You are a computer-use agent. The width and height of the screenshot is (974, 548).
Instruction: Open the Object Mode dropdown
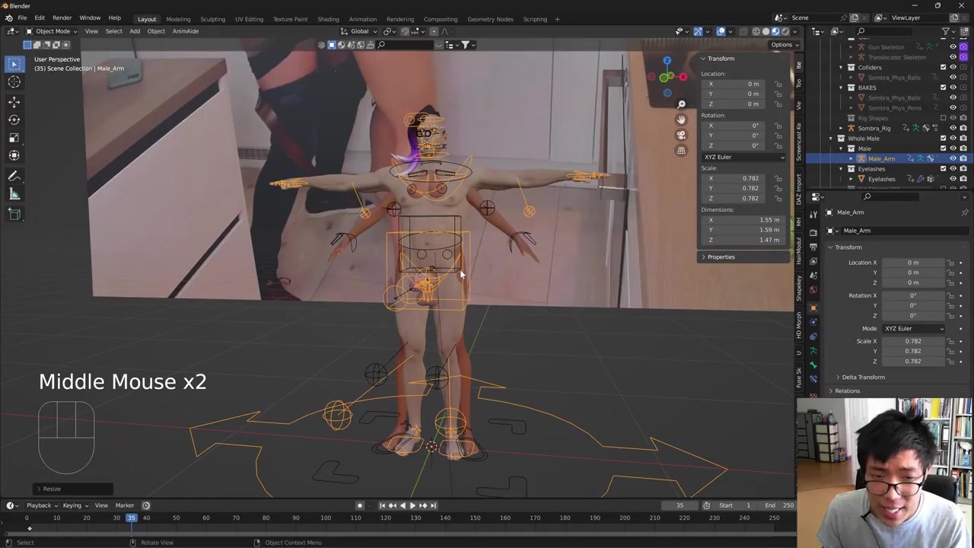click(x=53, y=31)
